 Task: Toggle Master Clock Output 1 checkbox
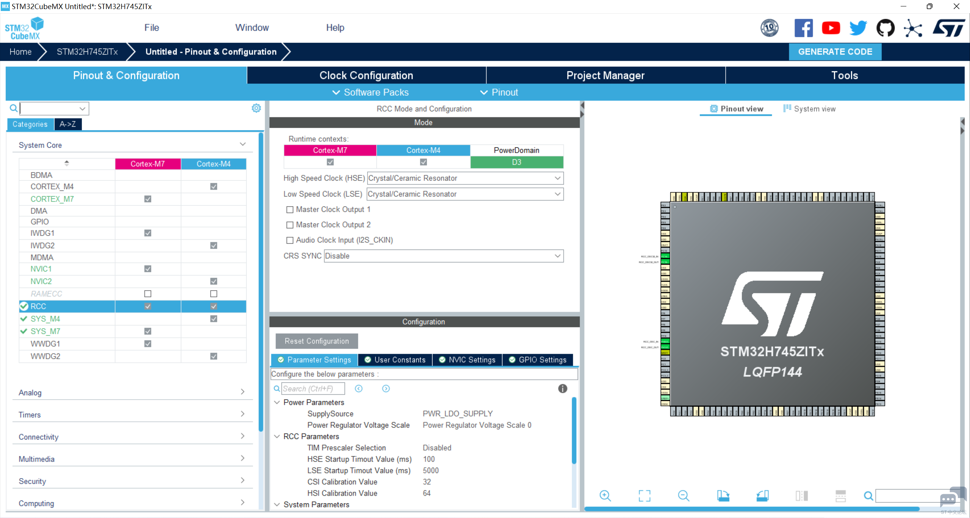tap(290, 210)
